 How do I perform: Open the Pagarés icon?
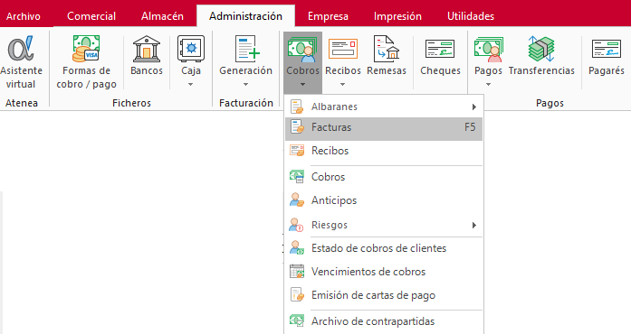point(607,49)
